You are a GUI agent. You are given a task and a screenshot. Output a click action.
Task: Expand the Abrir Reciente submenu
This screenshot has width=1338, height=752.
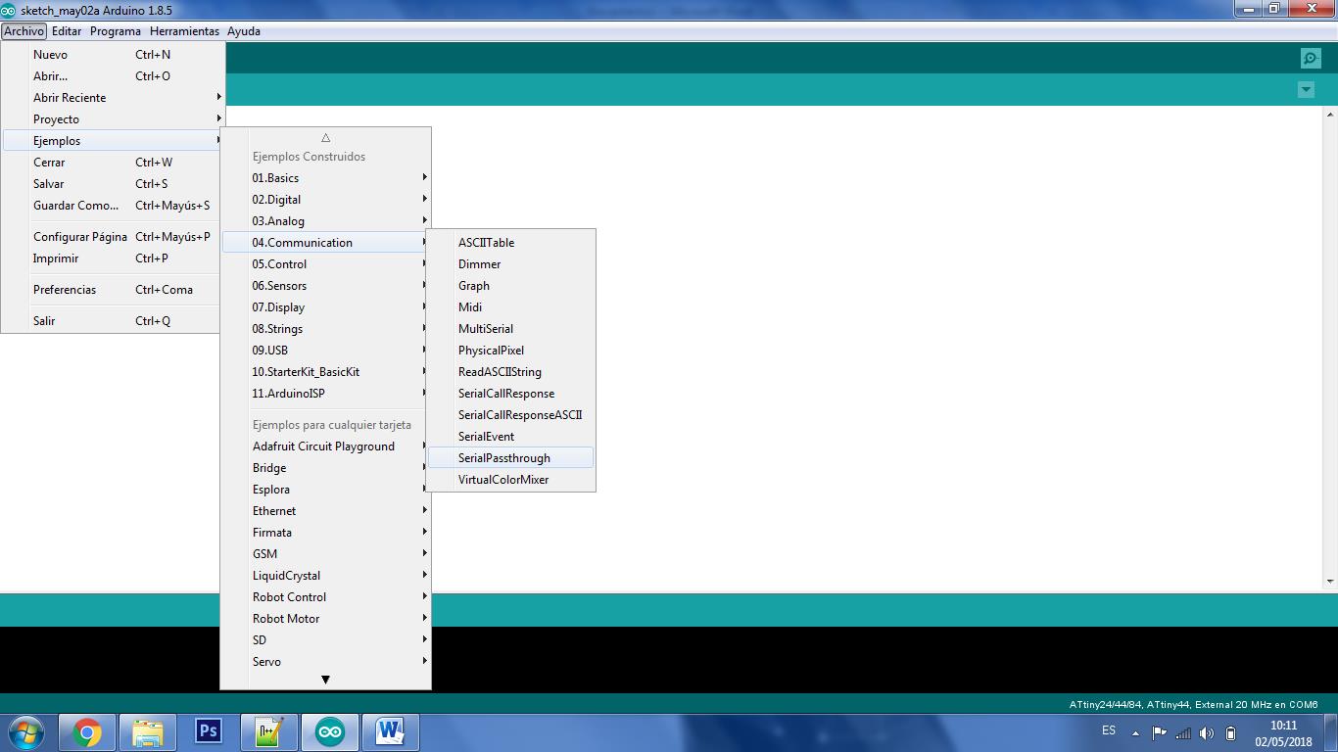[113, 98]
